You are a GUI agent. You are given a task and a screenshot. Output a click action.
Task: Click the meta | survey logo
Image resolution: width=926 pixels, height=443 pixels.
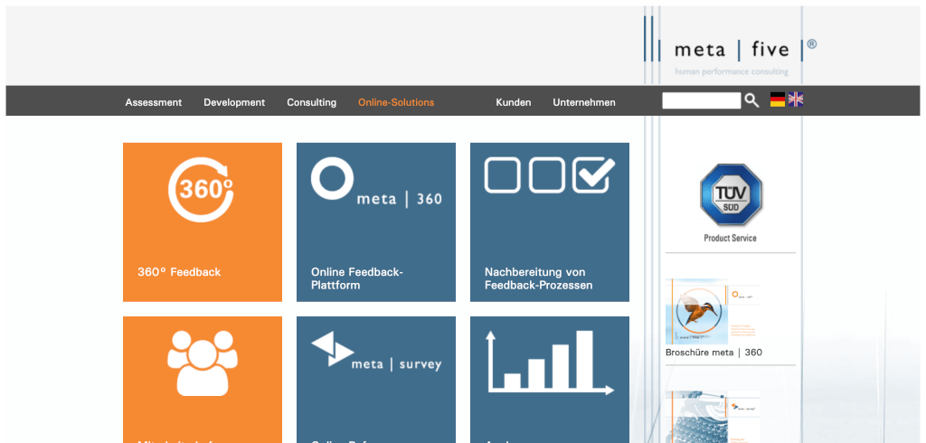[x=376, y=352]
